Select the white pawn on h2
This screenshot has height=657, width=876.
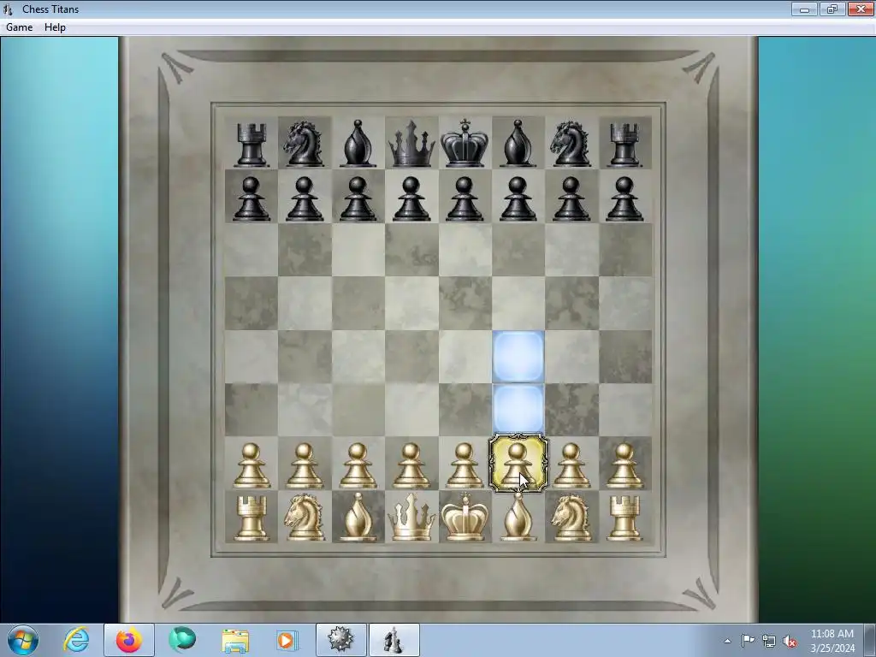coord(624,465)
